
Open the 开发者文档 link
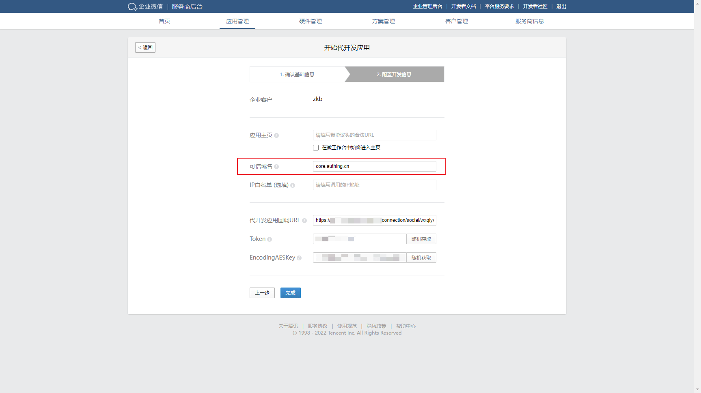click(x=463, y=6)
